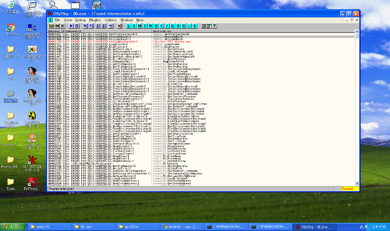Click the Go to address icon
The image size is (390, 231).
click(x=120, y=26)
